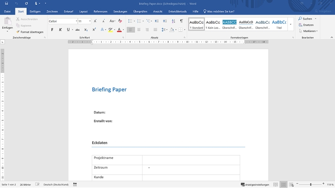Switch to the Zeichnen tab
Screen dimensions: 335x188
(x=52, y=12)
